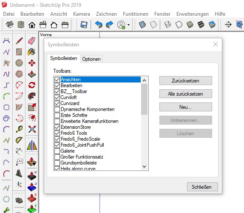Select the Protractor tool

(19, 140)
